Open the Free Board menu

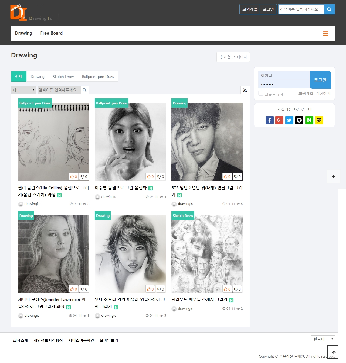(x=52, y=33)
